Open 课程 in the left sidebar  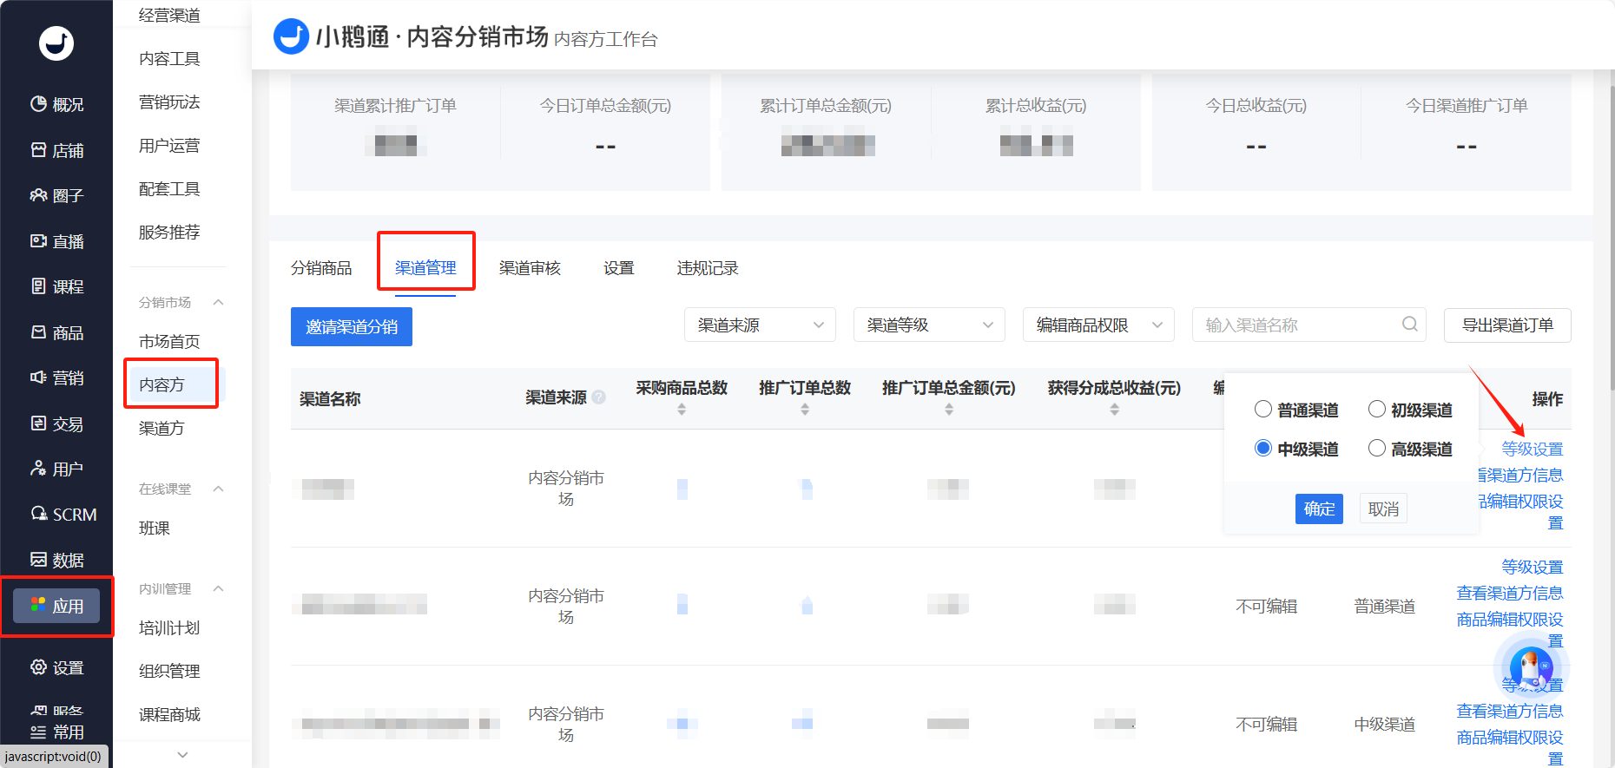pyautogui.click(x=56, y=286)
